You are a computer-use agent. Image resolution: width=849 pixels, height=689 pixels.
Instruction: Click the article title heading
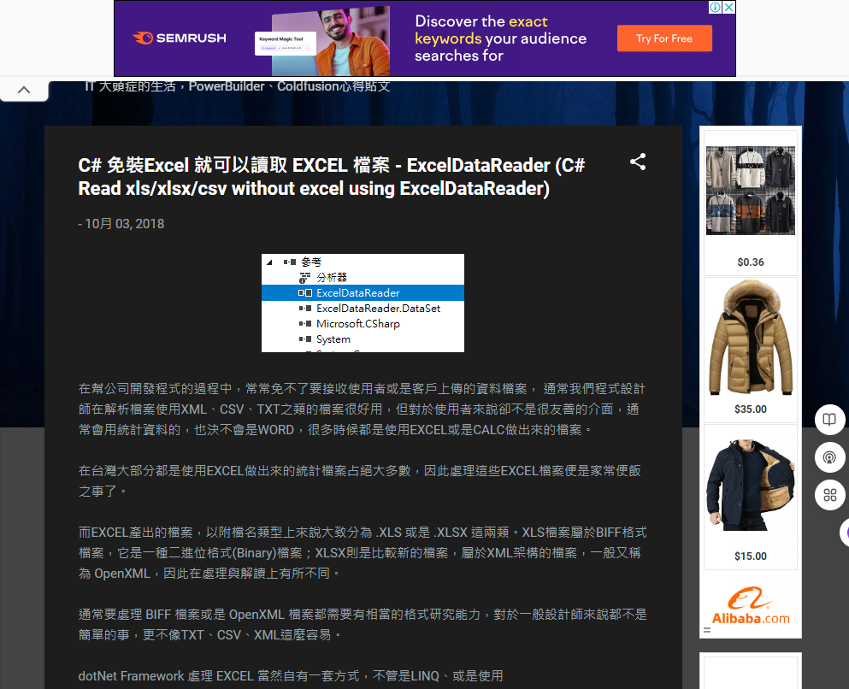pos(332,176)
